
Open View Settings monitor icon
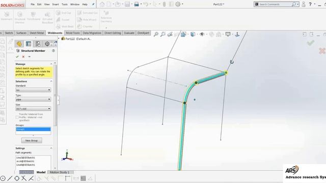click(228, 34)
